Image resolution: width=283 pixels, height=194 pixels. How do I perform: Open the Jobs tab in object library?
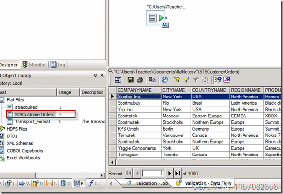tap(11, 184)
